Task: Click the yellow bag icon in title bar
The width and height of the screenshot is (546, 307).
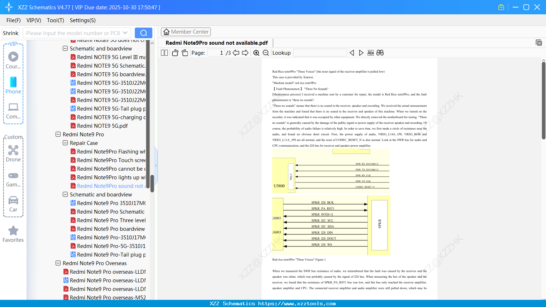Action: click(x=501, y=7)
